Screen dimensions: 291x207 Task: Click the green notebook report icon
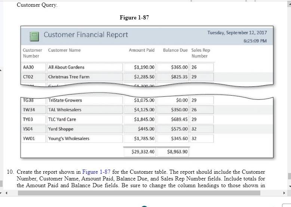click(34, 36)
